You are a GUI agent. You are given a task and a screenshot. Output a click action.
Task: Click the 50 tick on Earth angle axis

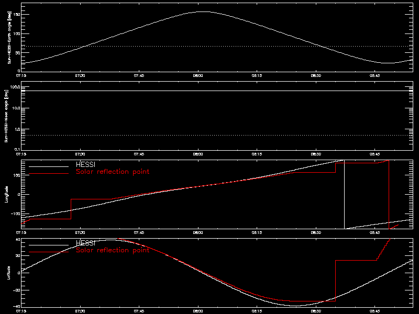pyautogui.click(x=18, y=53)
